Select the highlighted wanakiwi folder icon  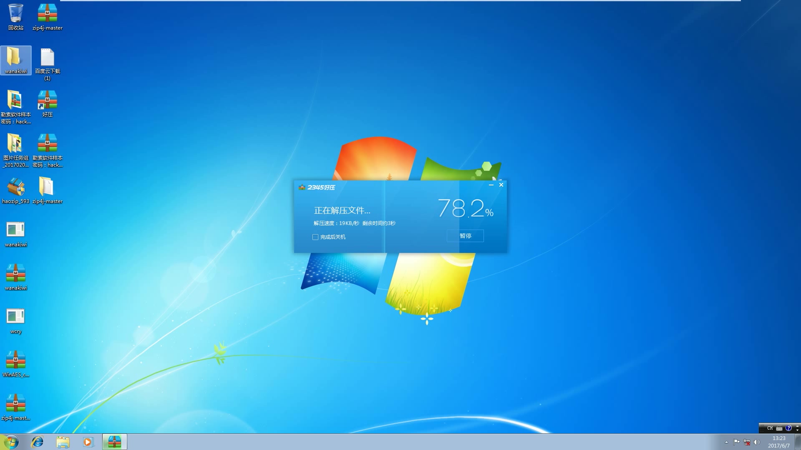point(16,60)
